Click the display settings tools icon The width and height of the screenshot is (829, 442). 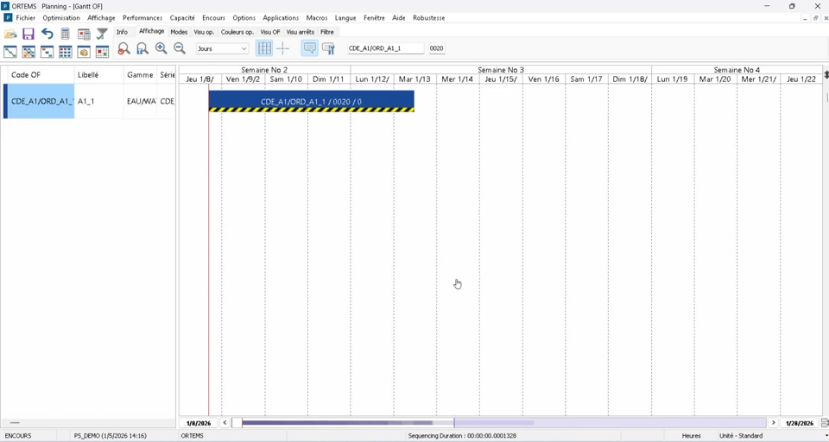click(328, 48)
